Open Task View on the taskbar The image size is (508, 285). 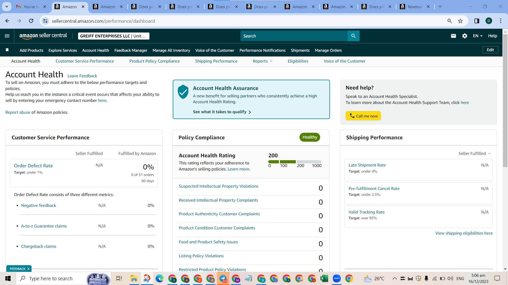[x=119, y=278]
